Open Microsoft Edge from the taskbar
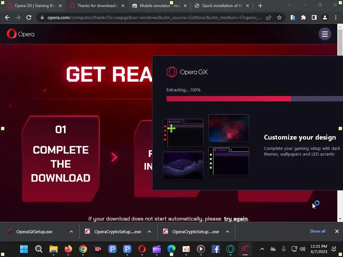 [171, 249]
